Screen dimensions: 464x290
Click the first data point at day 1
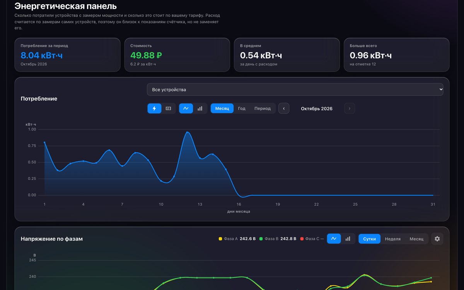(x=44, y=142)
